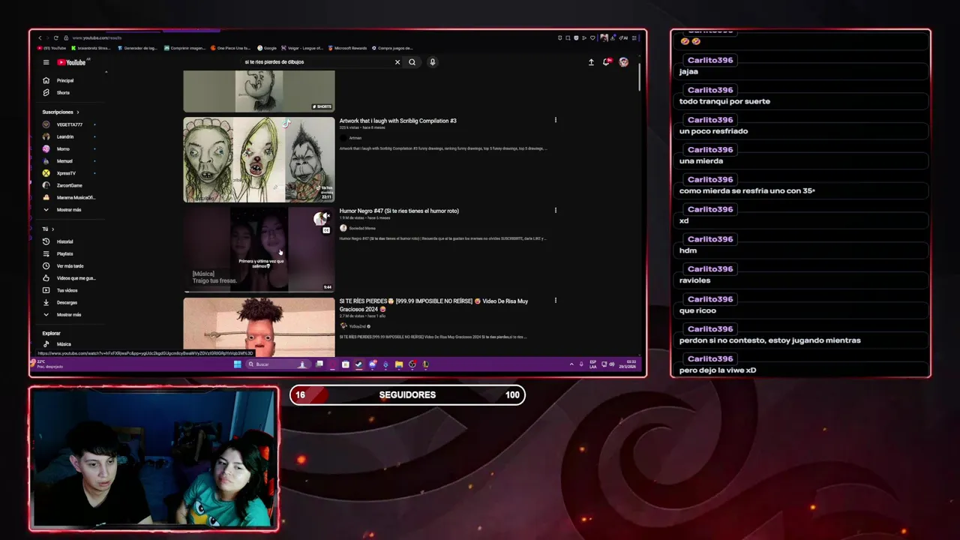Click the magnifier search button
The height and width of the screenshot is (540, 960).
click(x=412, y=62)
